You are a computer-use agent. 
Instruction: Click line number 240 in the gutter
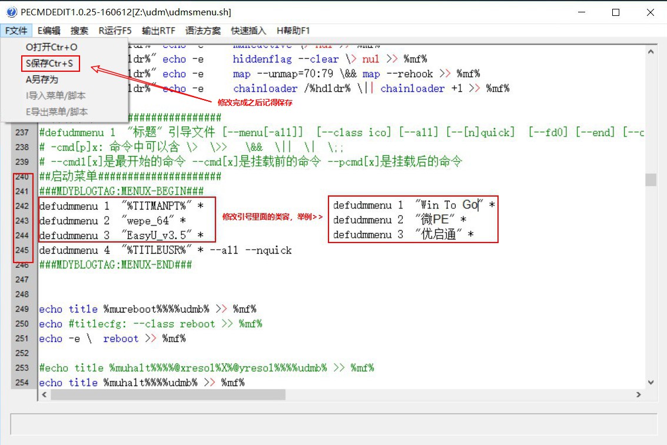pos(21,176)
